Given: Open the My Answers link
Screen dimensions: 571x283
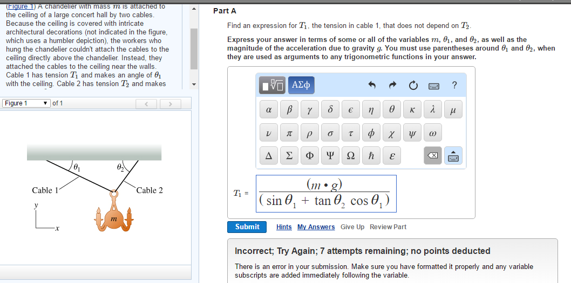Looking at the screenshot, I should pos(316,227).
